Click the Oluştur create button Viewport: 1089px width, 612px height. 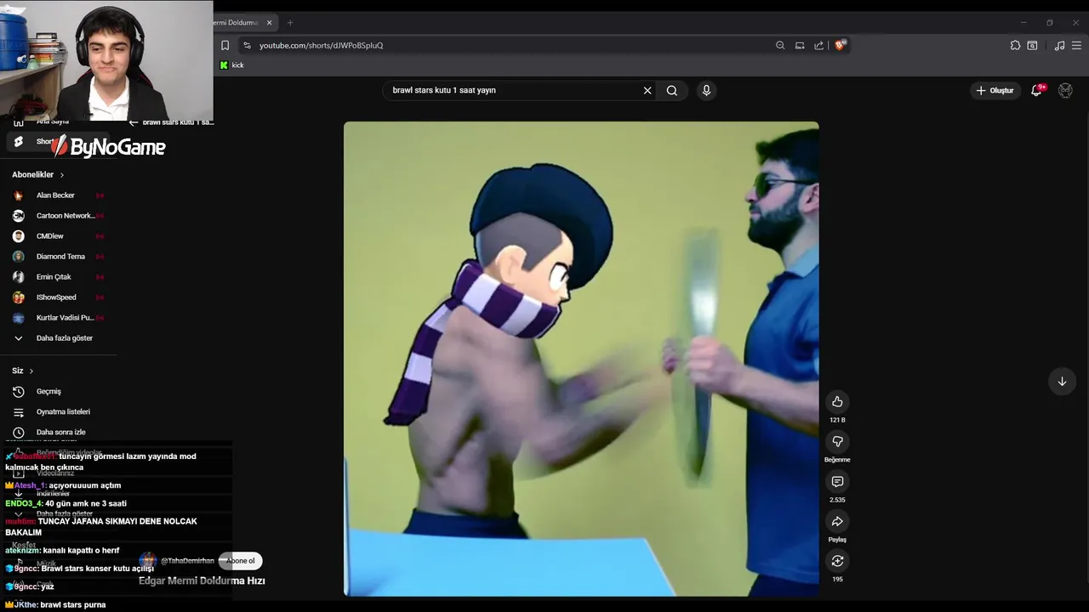coord(995,90)
